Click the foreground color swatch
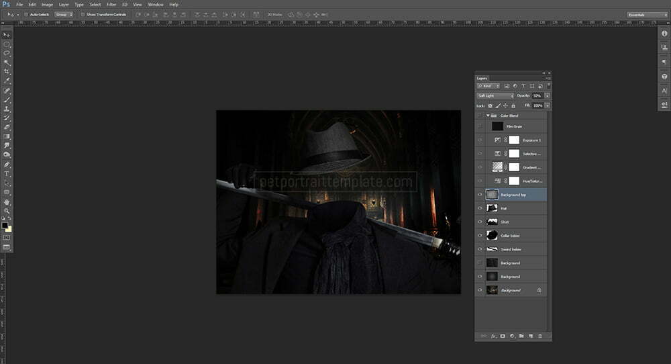Viewport: 671px width, 364px height. [x=5, y=226]
